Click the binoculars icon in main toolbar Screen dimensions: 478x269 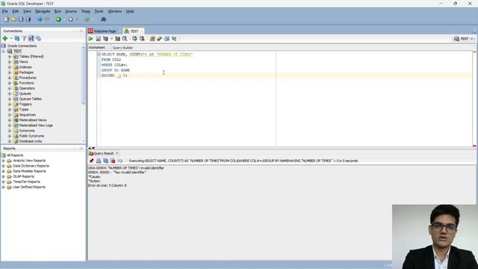[103, 19]
